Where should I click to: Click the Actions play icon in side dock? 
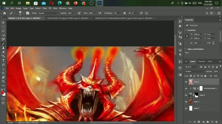pyautogui.click(x=180, y=26)
